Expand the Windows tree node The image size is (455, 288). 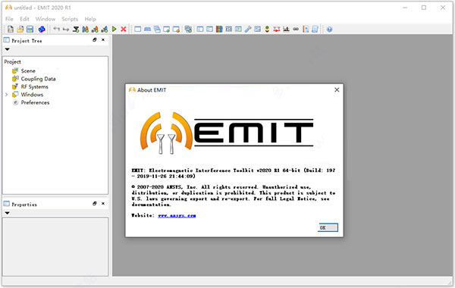click(x=6, y=95)
